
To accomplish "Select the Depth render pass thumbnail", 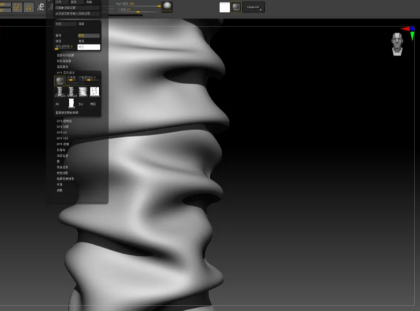I will click(x=83, y=91).
